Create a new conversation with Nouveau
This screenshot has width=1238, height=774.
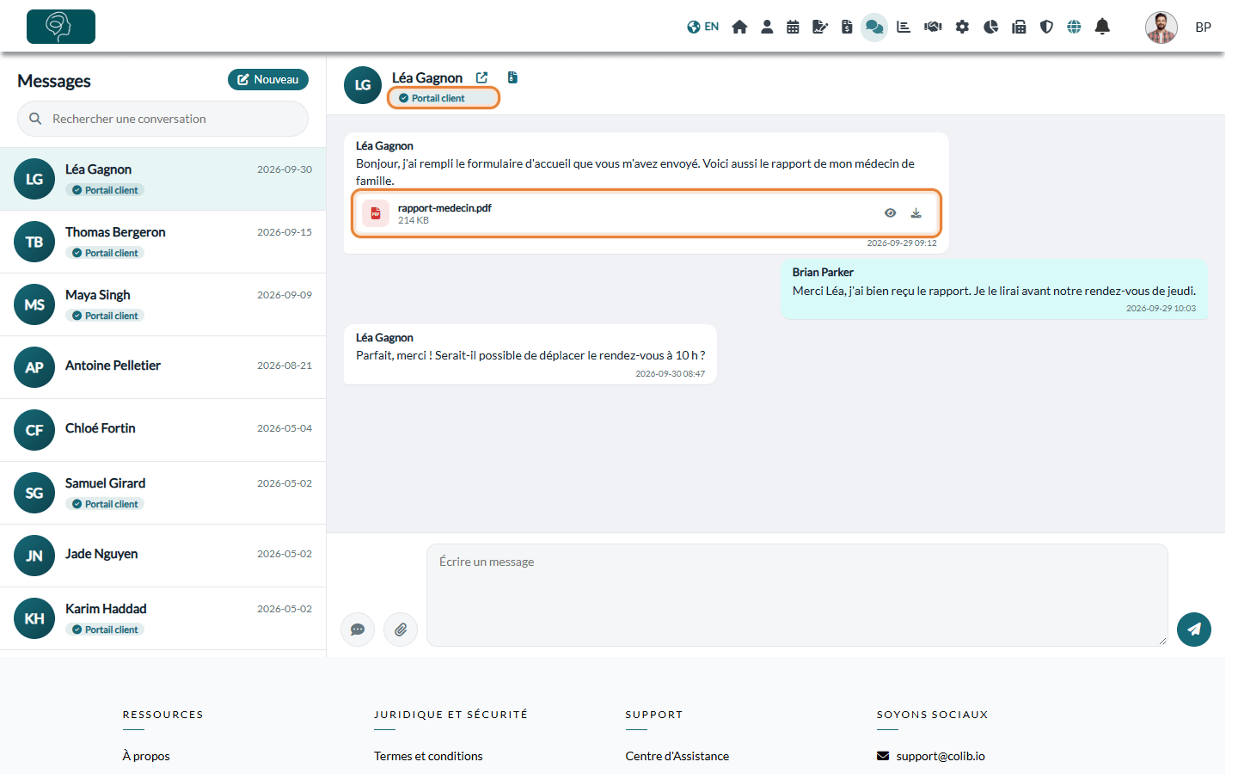pyautogui.click(x=268, y=79)
